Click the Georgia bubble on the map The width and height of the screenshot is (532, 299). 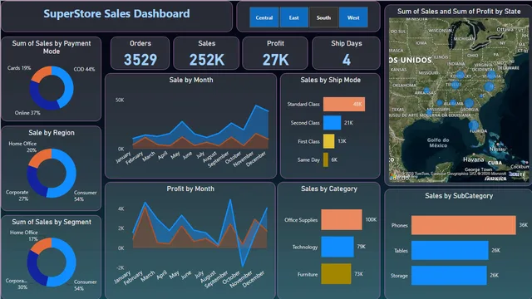tap(469, 103)
